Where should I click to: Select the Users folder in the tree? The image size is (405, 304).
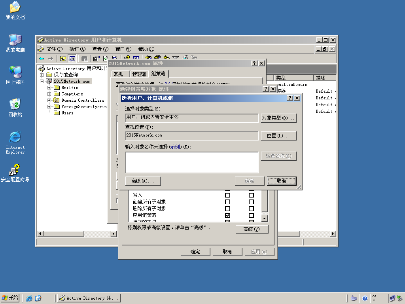(64, 113)
